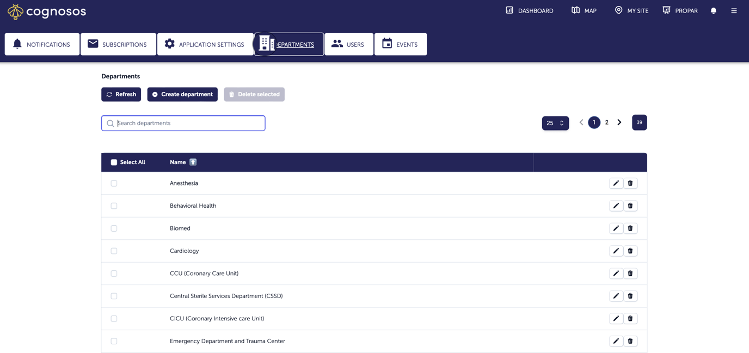Viewport: 749px width, 353px height.
Task: Delete the Biomed department
Action: tap(630, 228)
